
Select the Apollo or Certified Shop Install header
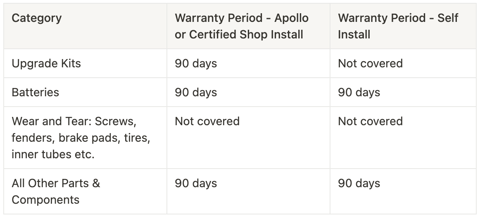click(241, 26)
